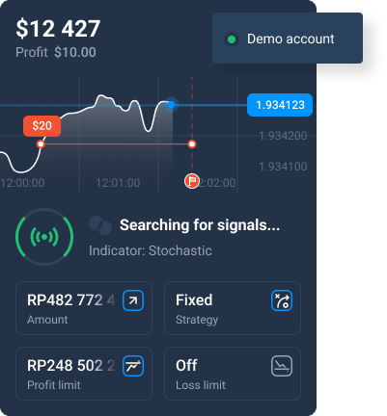Click the orange $20 trade tag
This screenshot has height=416, width=387.
41,126
